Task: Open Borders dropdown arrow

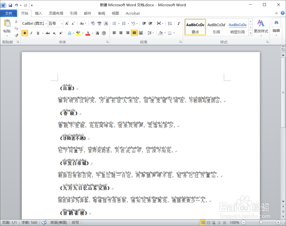Action: (174, 33)
